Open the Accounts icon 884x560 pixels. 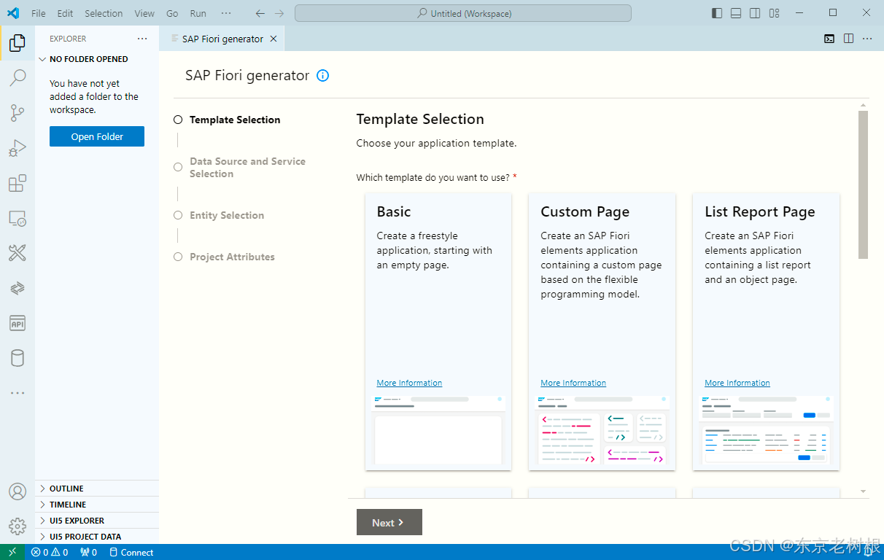[x=18, y=491]
